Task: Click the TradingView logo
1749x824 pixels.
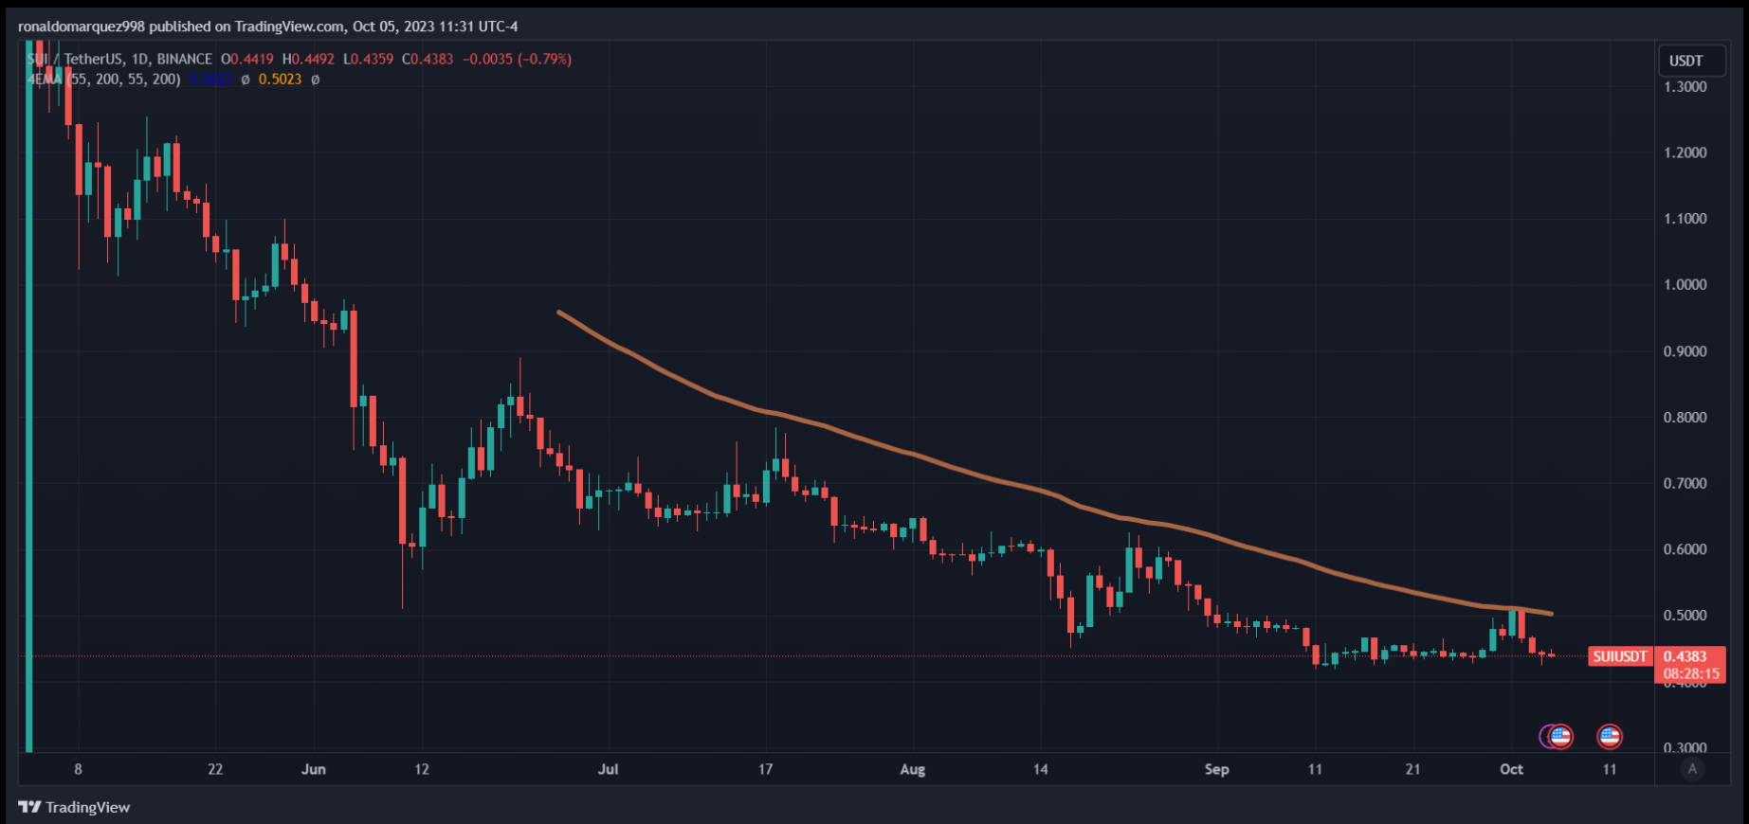Action: tap(74, 807)
